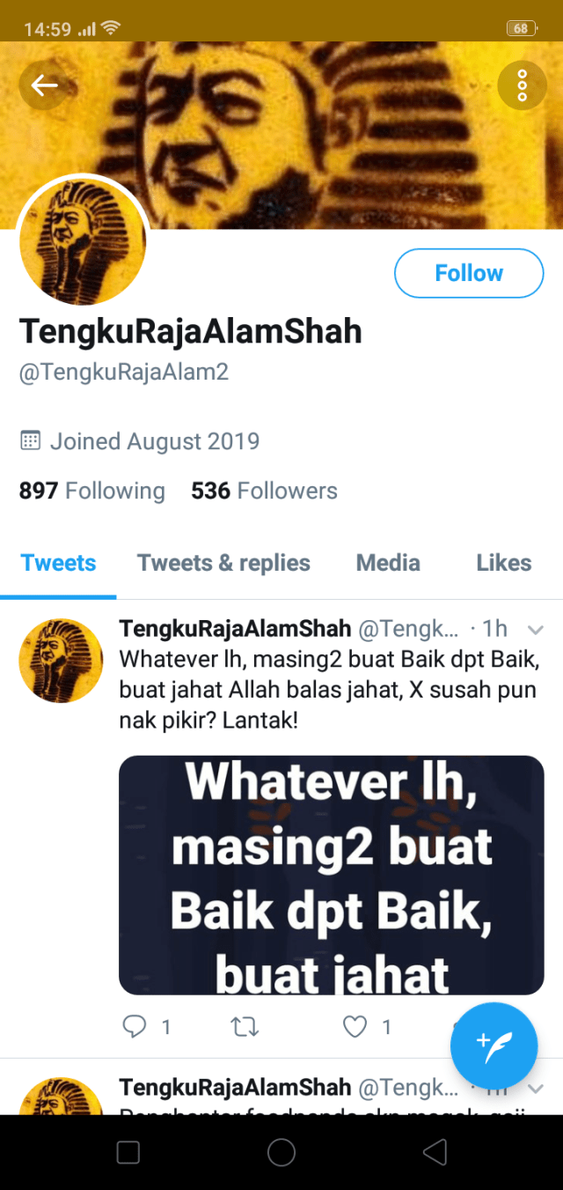Tap Android back triangle button

[x=435, y=1152]
